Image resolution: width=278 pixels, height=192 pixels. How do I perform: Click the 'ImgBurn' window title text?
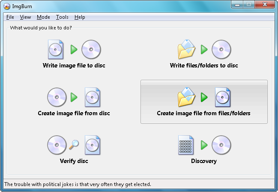[22, 6]
